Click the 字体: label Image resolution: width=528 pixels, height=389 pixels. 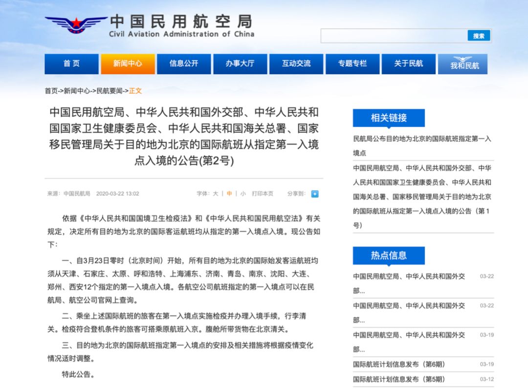pyautogui.click(x=203, y=194)
